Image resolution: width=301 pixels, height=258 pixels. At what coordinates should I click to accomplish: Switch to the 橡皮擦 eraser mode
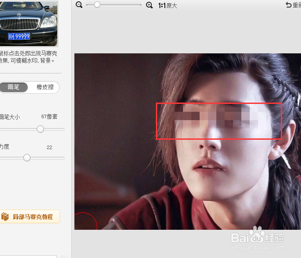45,87
